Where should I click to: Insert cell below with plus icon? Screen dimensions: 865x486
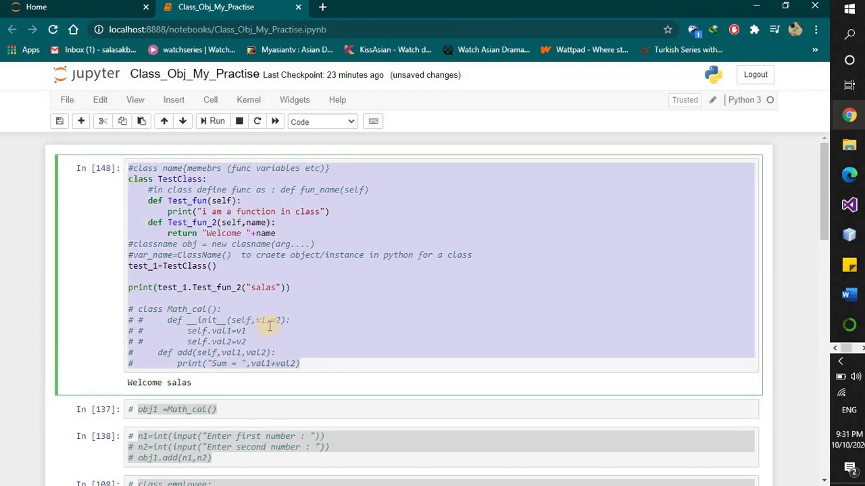coord(81,122)
